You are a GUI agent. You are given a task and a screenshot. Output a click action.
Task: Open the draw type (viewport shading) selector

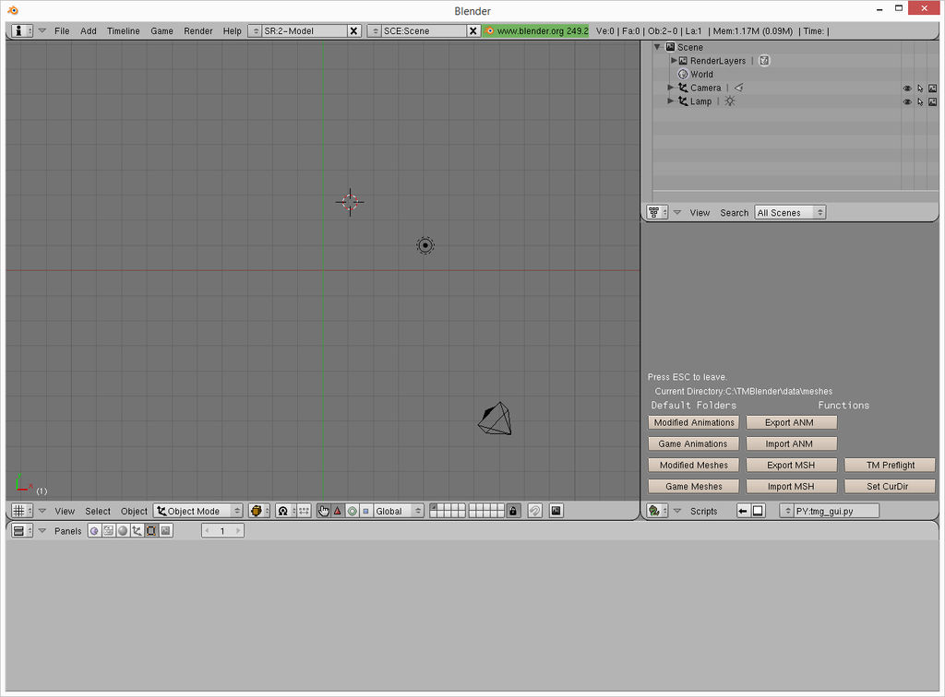click(x=259, y=511)
